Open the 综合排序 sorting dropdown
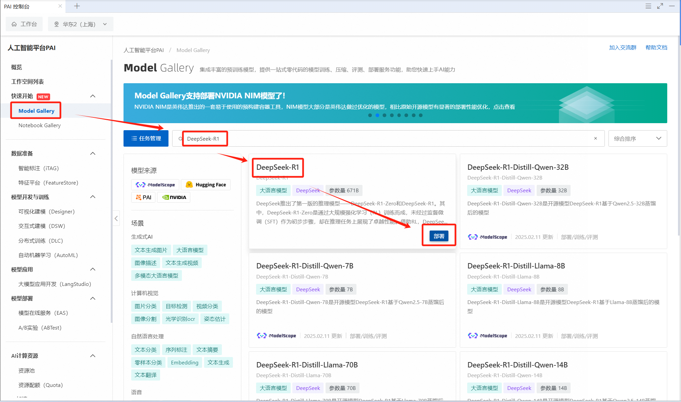Viewport: 681px width, 402px height. [637, 139]
